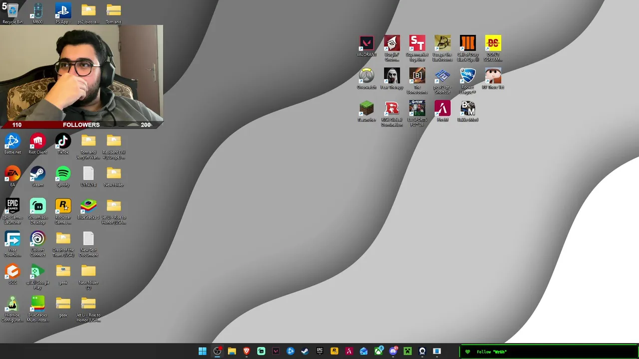Viewport: 639px width, 359px height.
Task: Switch to OBS Studio in taskbar
Action: [x=217, y=352]
